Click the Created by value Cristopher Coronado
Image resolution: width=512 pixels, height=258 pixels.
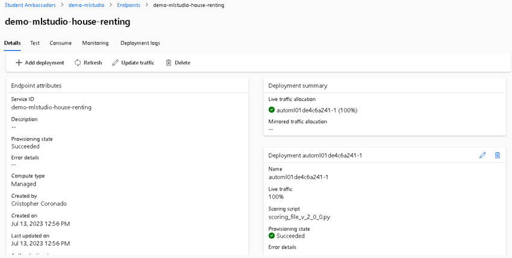[39, 204]
